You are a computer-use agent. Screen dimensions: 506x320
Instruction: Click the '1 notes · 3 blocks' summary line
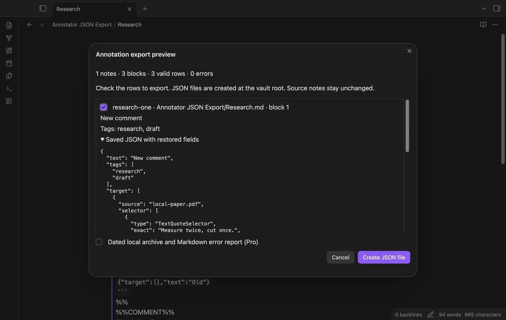pos(154,73)
